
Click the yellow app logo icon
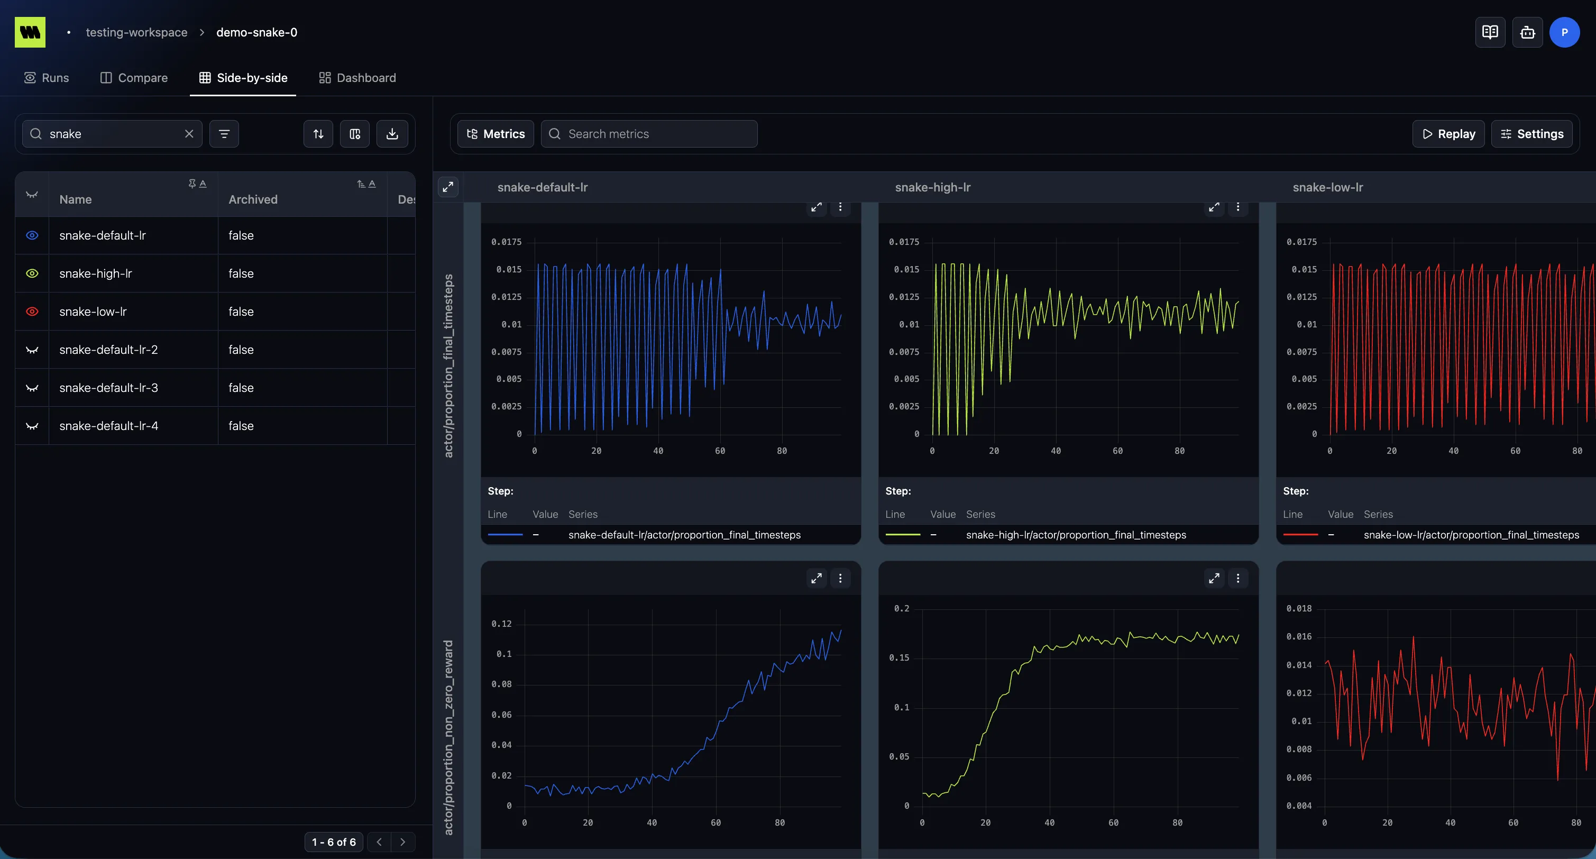(30, 32)
